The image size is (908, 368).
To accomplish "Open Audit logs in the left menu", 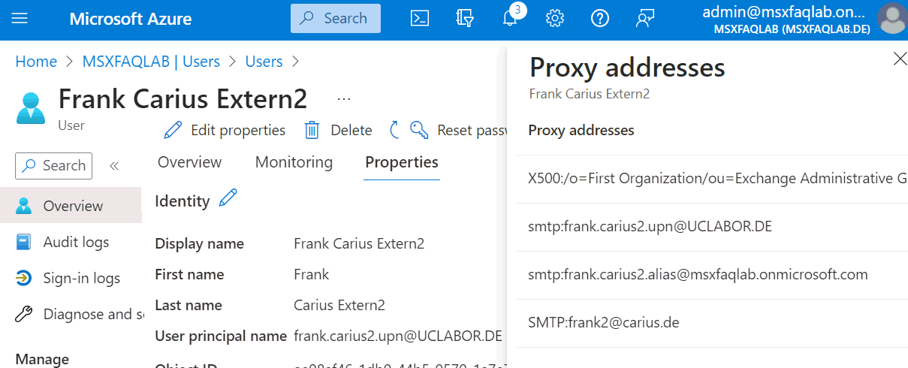I will [71, 242].
